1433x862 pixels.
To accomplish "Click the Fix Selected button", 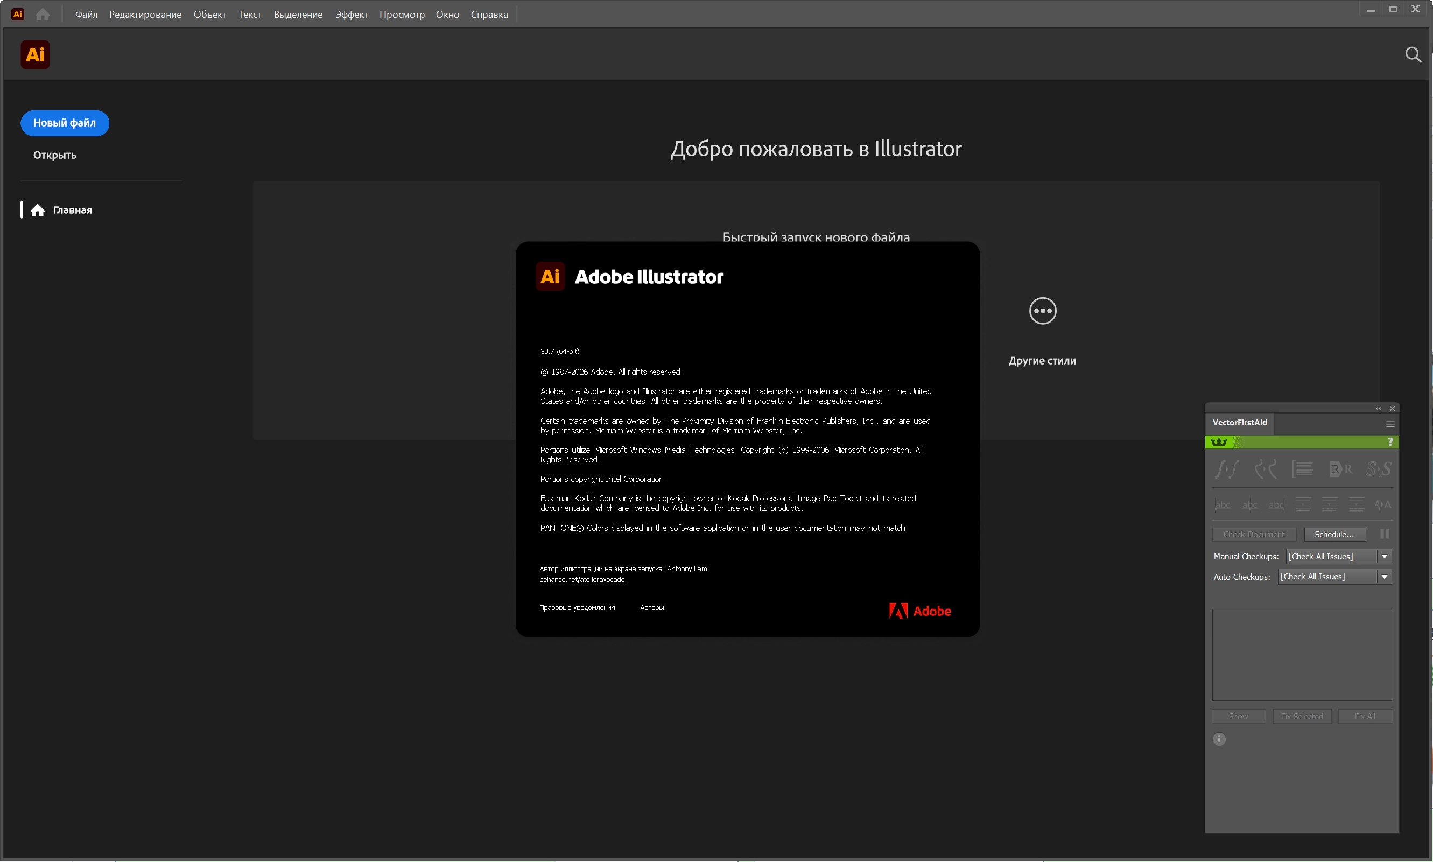I will (x=1302, y=716).
